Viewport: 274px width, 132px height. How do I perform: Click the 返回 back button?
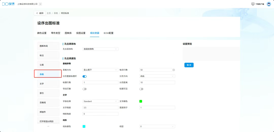40,13
